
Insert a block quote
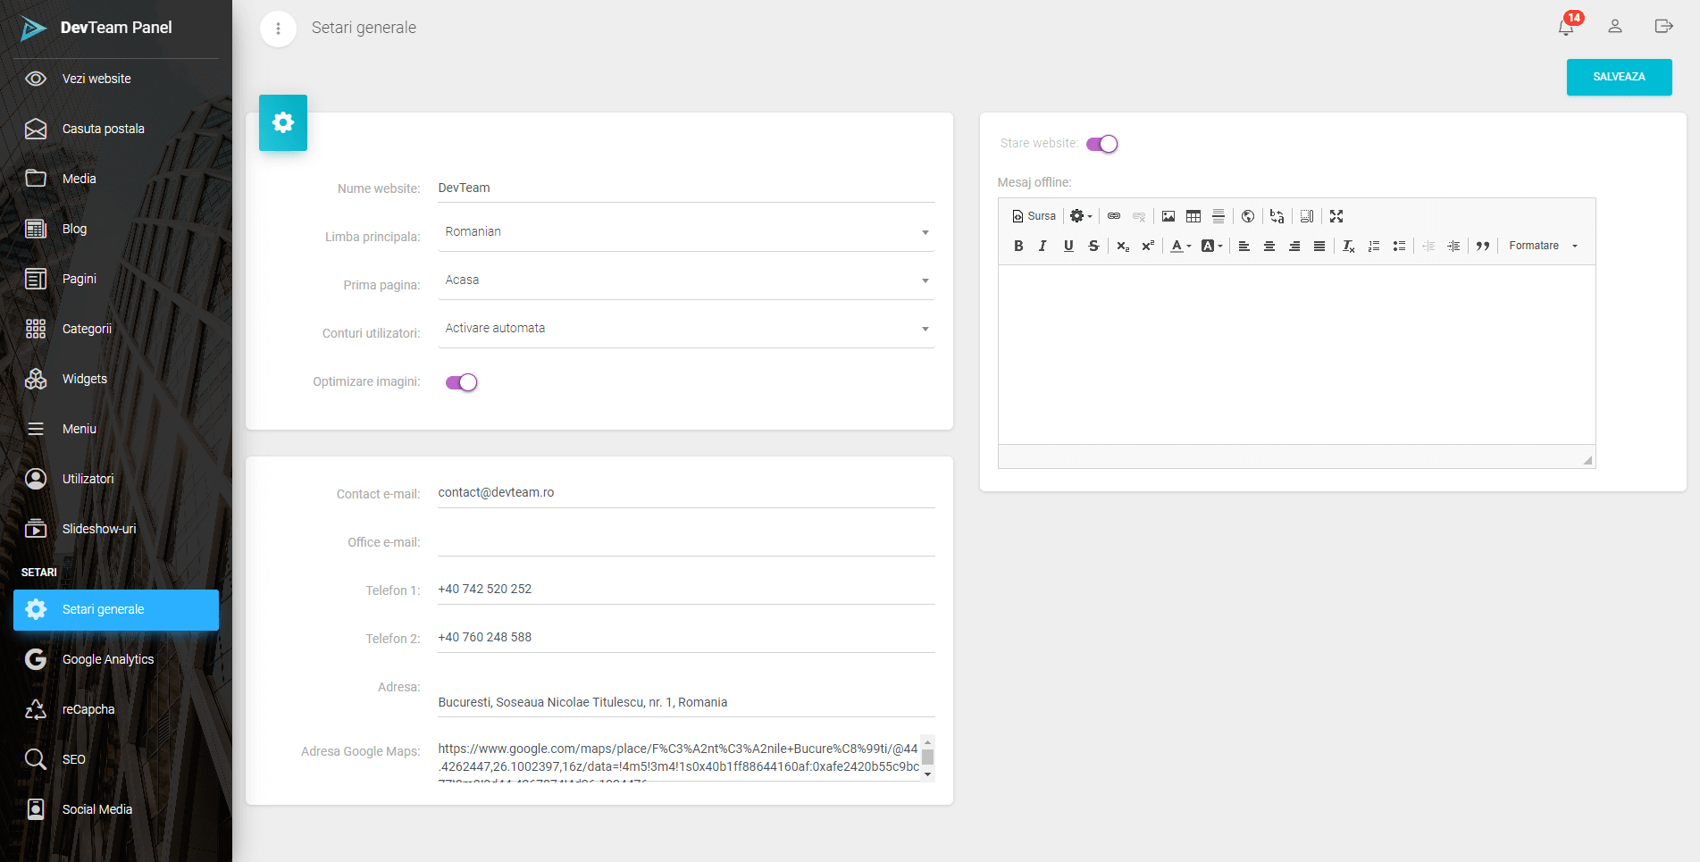click(1482, 246)
